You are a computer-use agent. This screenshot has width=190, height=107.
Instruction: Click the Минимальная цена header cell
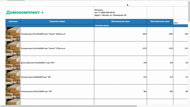tap(120, 22)
